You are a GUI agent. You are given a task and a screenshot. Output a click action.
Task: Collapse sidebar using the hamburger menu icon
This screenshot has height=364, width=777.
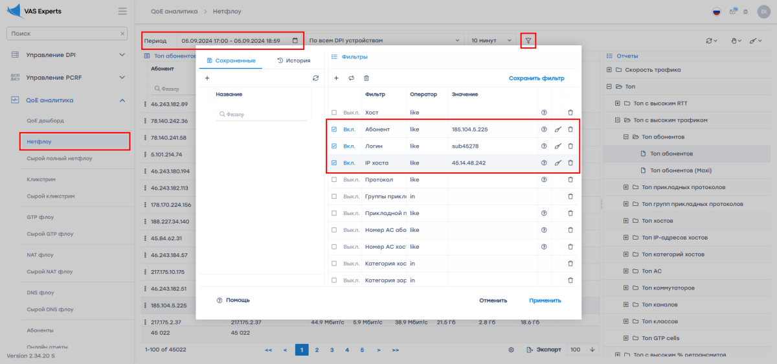pos(122,11)
